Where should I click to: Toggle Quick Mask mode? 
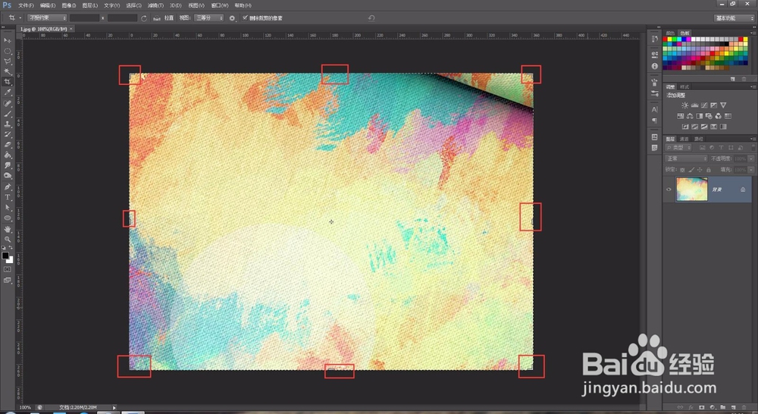8,269
